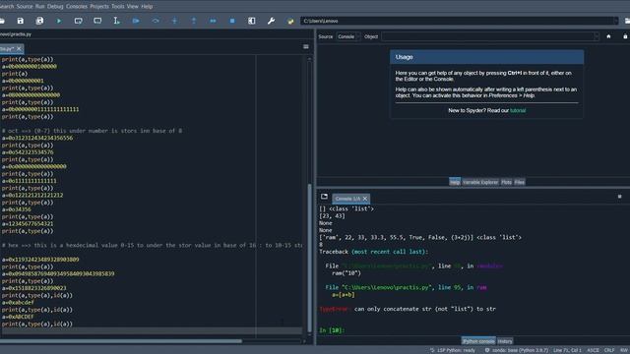Open the Help menu in the menu bar
This screenshot has height=354, width=630.
point(147,7)
